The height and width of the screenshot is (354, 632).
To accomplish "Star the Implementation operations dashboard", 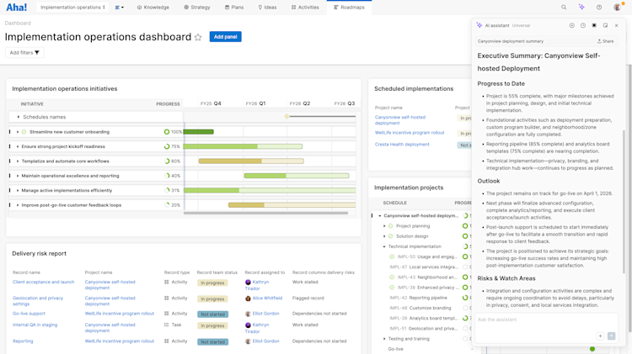I will click(x=198, y=37).
